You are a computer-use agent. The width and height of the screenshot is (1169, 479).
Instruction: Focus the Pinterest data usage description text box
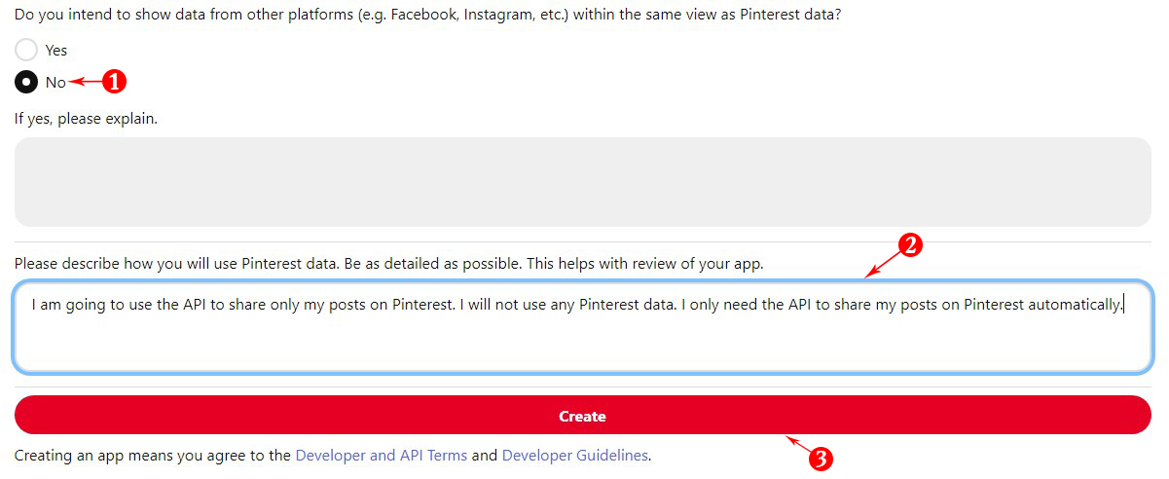coord(583,326)
